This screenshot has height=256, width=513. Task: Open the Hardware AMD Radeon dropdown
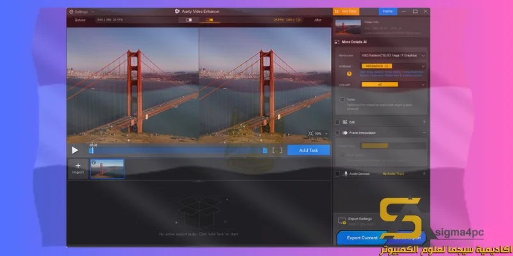click(x=393, y=56)
